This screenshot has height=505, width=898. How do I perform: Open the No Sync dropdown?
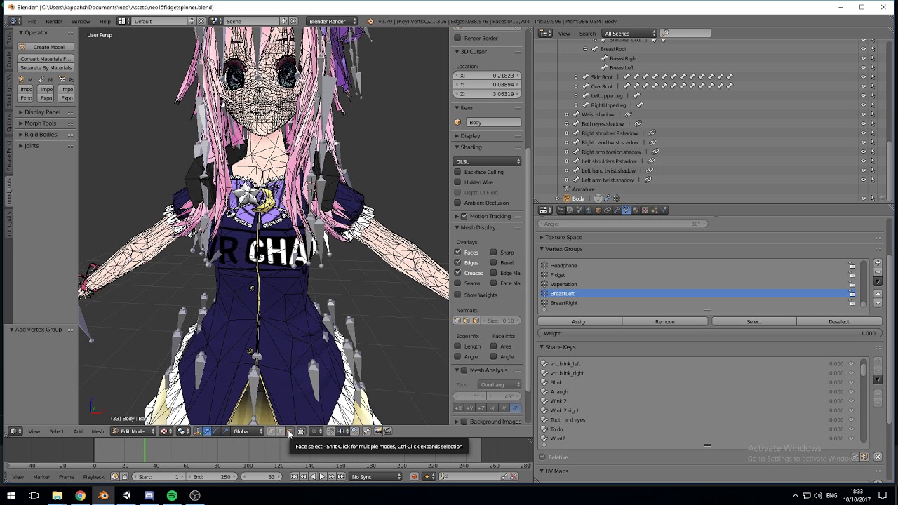pyautogui.click(x=377, y=477)
